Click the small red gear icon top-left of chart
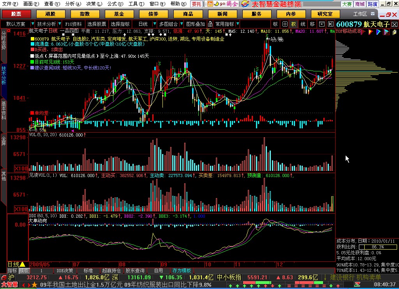 (x=9, y=31)
